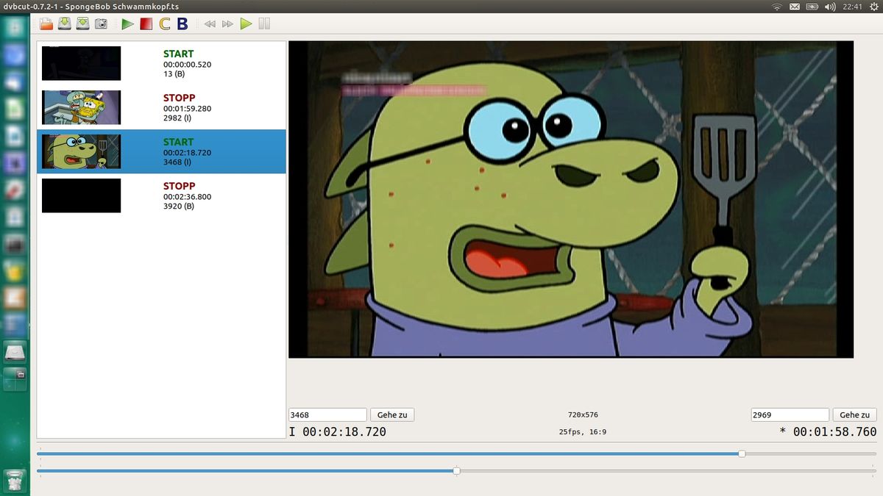This screenshot has height=496, width=883.
Task: Open the drive icon in the launcher
Action: tap(15, 353)
